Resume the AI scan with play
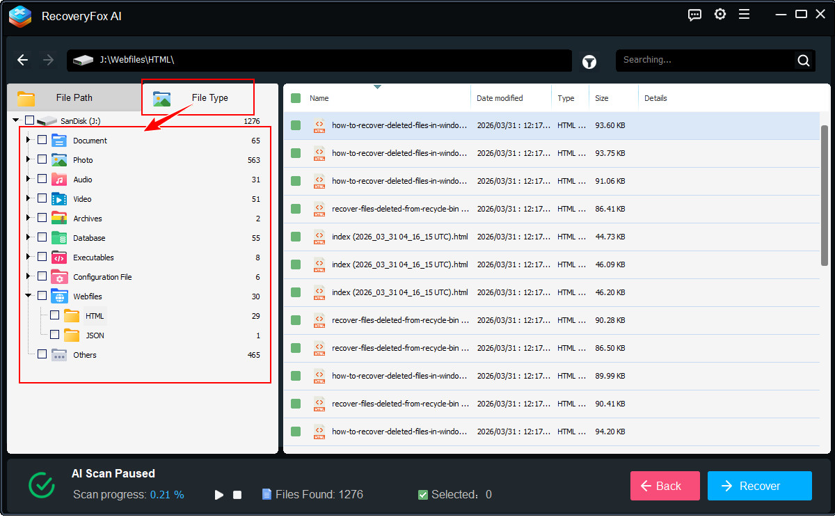The height and width of the screenshot is (522, 835). pyautogui.click(x=219, y=495)
